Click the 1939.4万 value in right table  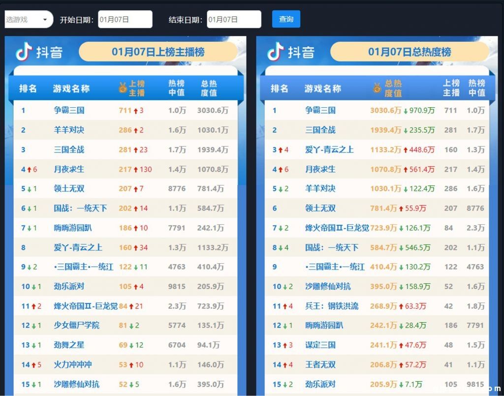click(386, 130)
